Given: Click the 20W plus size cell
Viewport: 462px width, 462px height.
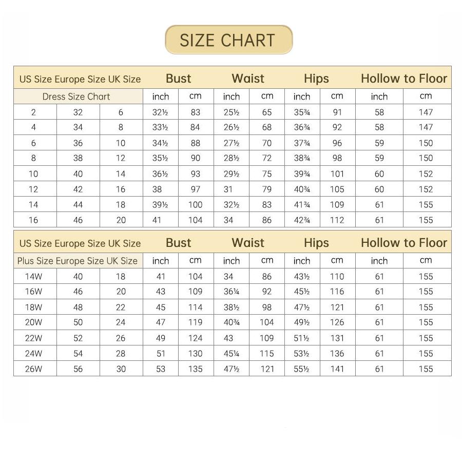Looking at the screenshot, I should pos(34,323).
